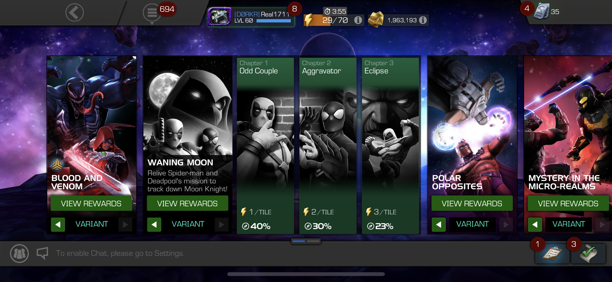Go back with the arrow icon
612x282 pixels.
point(75,13)
